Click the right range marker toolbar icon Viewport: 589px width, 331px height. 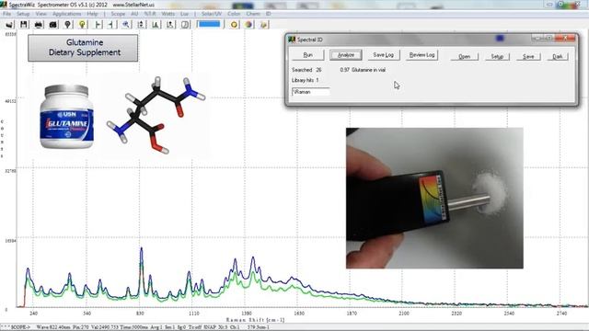pos(111,25)
